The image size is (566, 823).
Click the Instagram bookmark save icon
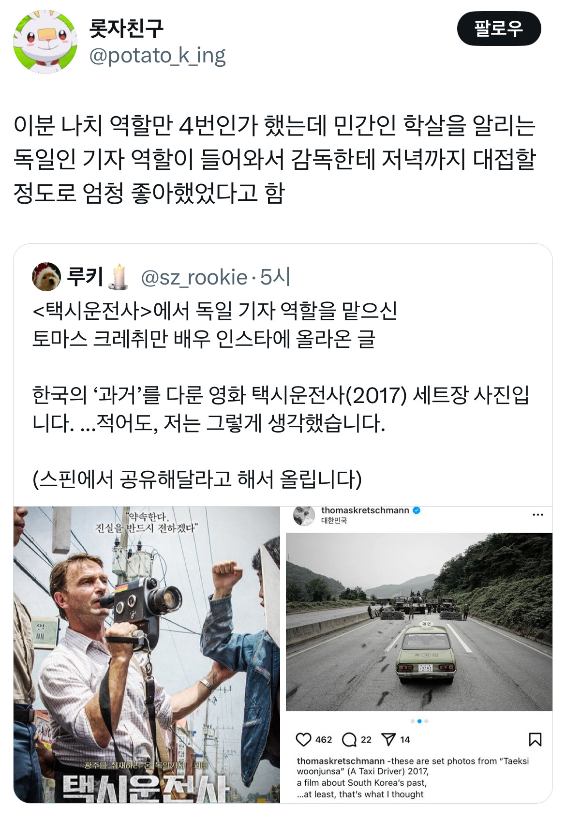tap(535, 739)
